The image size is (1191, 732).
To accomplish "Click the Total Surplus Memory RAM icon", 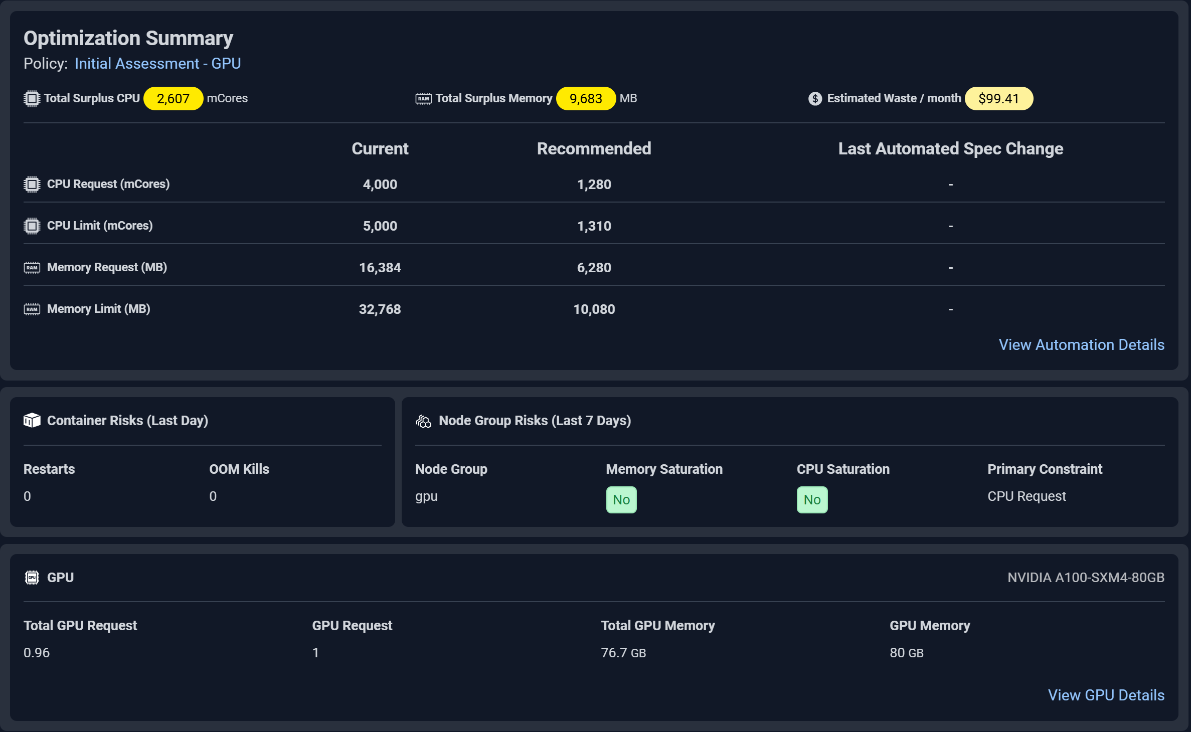I will [423, 98].
